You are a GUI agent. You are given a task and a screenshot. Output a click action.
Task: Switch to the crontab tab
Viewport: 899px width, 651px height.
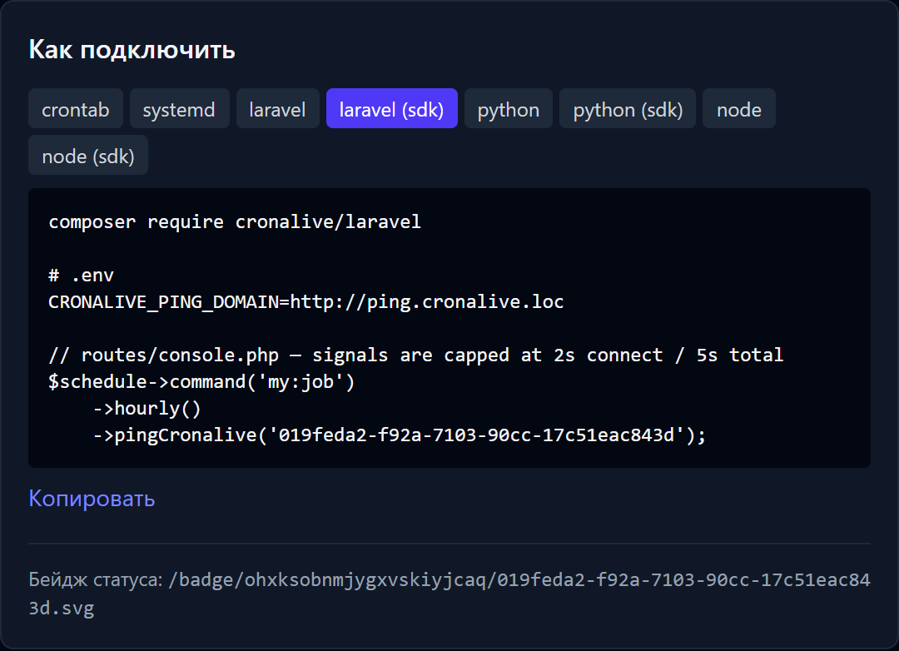tap(75, 108)
